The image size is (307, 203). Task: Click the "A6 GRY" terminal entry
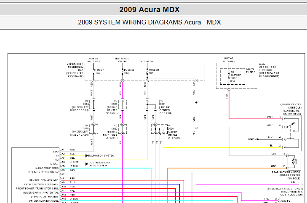(68, 170)
